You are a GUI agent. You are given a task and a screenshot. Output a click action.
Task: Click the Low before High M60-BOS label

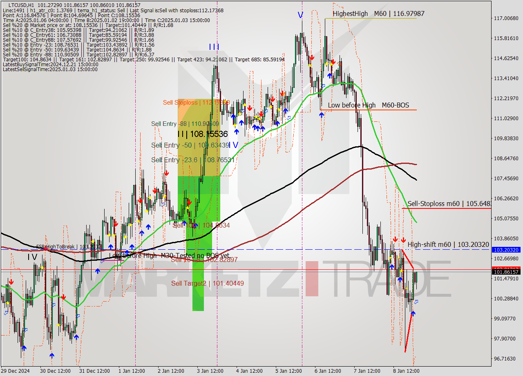369,105
